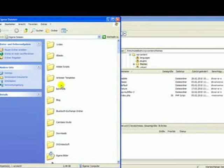Collapse the Andere Orte panel
Screen dimensions: 224x168
pos(39,67)
